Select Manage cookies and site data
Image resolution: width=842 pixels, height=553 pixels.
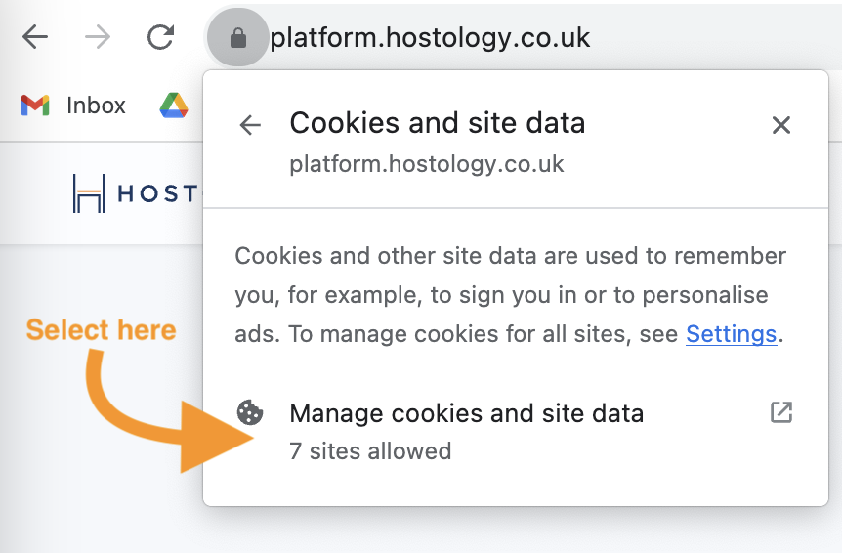(x=466, y=413)
